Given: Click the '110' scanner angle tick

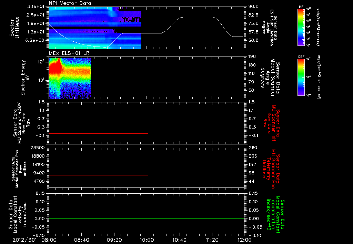Looking at the screenshot, I should click(252, 73).
